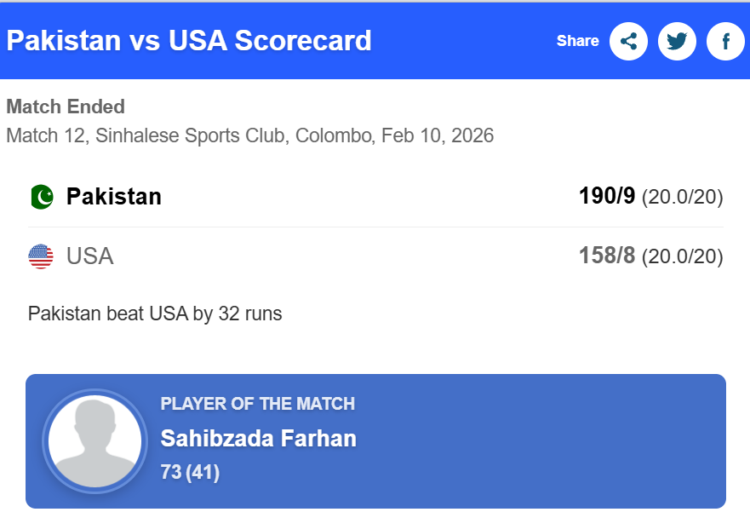Click the share network icon
Image resolution: width=750 pixels, height=512 pixels.
click(x=628, y=41)
